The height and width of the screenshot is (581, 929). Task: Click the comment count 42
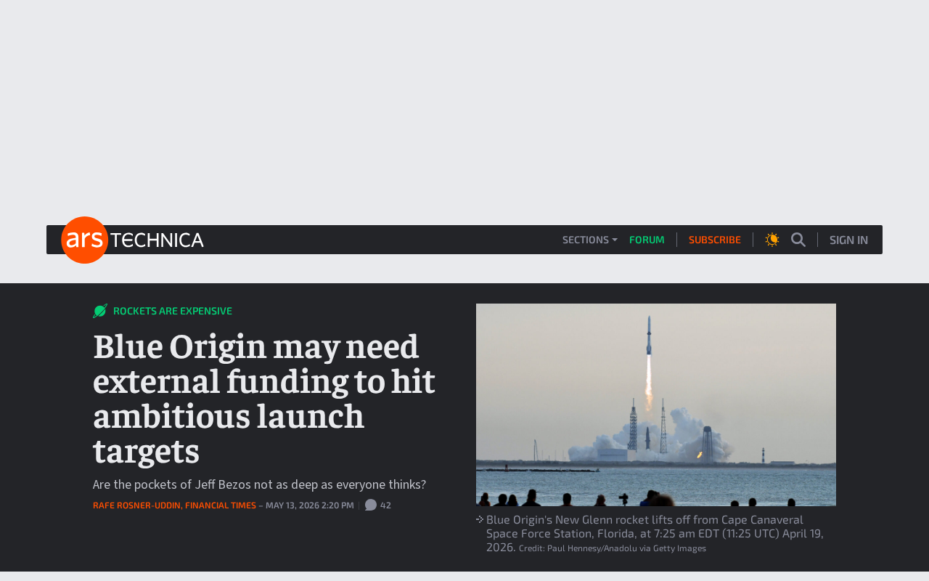385,505
